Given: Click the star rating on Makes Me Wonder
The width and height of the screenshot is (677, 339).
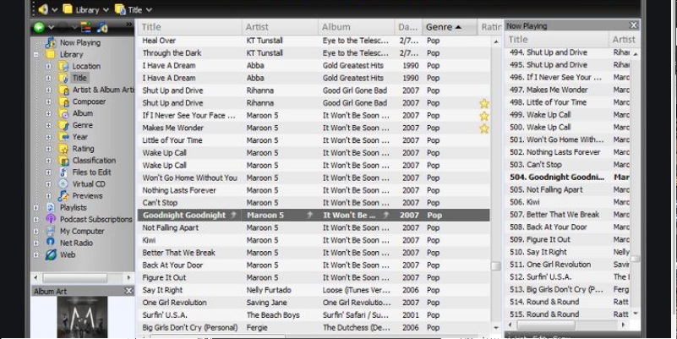Looking at the screenshot, I should tap(484, 128).
